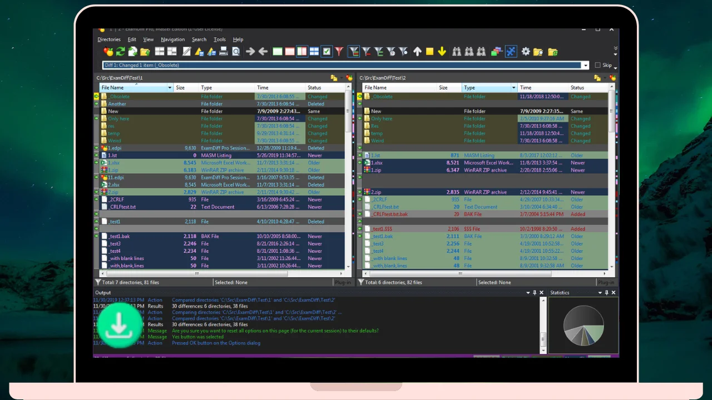Open the Diff 1 combo box dropdown arrow
Screen dimensions: 712x400
[585, 65]
